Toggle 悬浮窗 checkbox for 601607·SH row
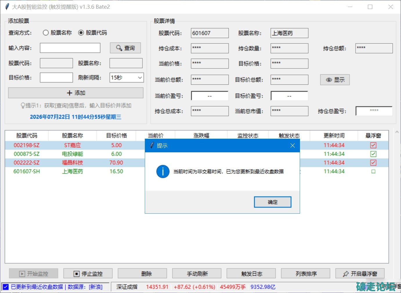This screenshot has width=401, height=293. click(x=373, y=171)
